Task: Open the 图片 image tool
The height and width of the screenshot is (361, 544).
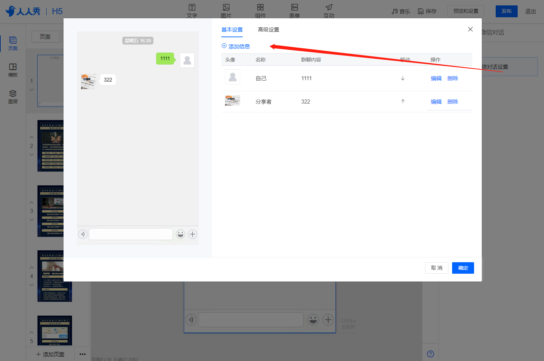Action: [226, 11]
